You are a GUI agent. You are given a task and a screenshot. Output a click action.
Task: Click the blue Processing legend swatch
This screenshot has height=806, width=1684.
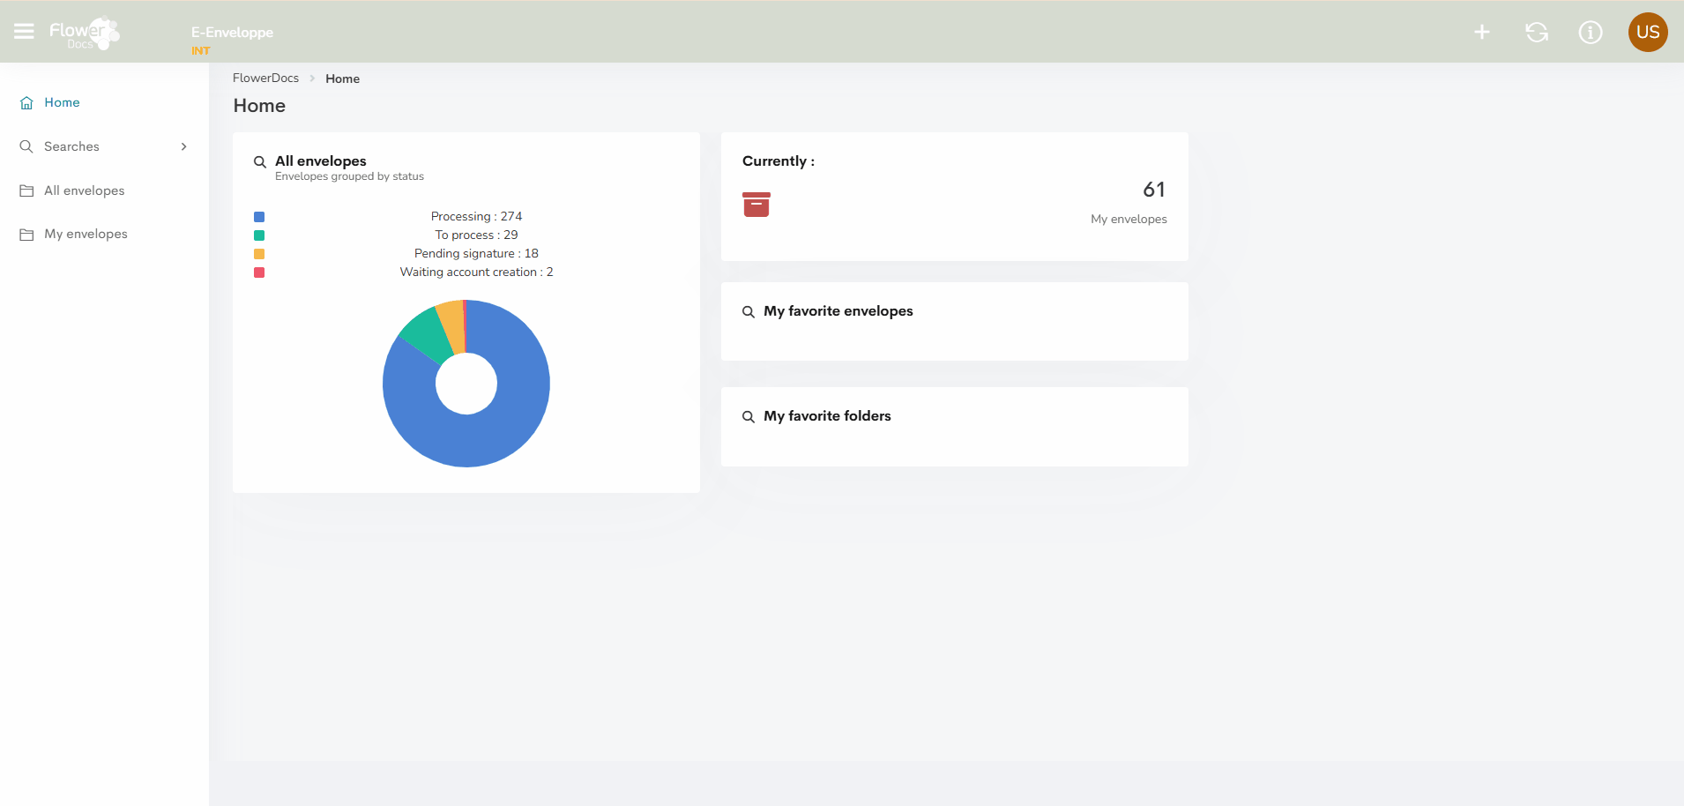tap(259, 217)
